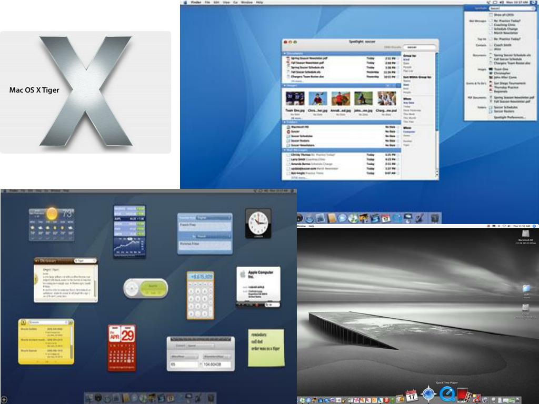
Task: Launch Safari compass icon in grayscale desktop Dock
Action: coord(429,394)
